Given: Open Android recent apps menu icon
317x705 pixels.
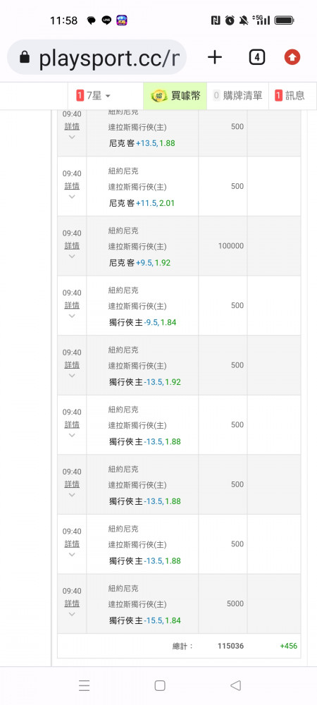Looking at the screenshot, I should click(x=84, y=685).
